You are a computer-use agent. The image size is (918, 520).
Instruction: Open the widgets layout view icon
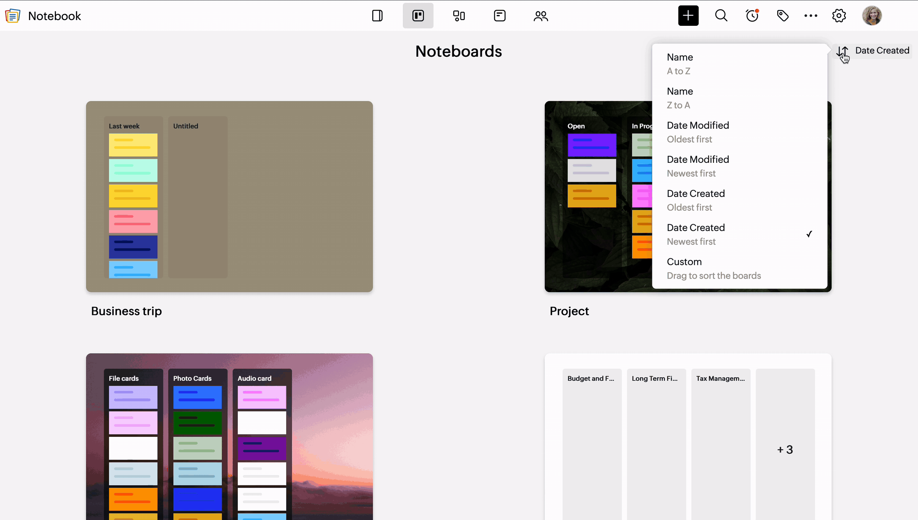coord(459,16)
